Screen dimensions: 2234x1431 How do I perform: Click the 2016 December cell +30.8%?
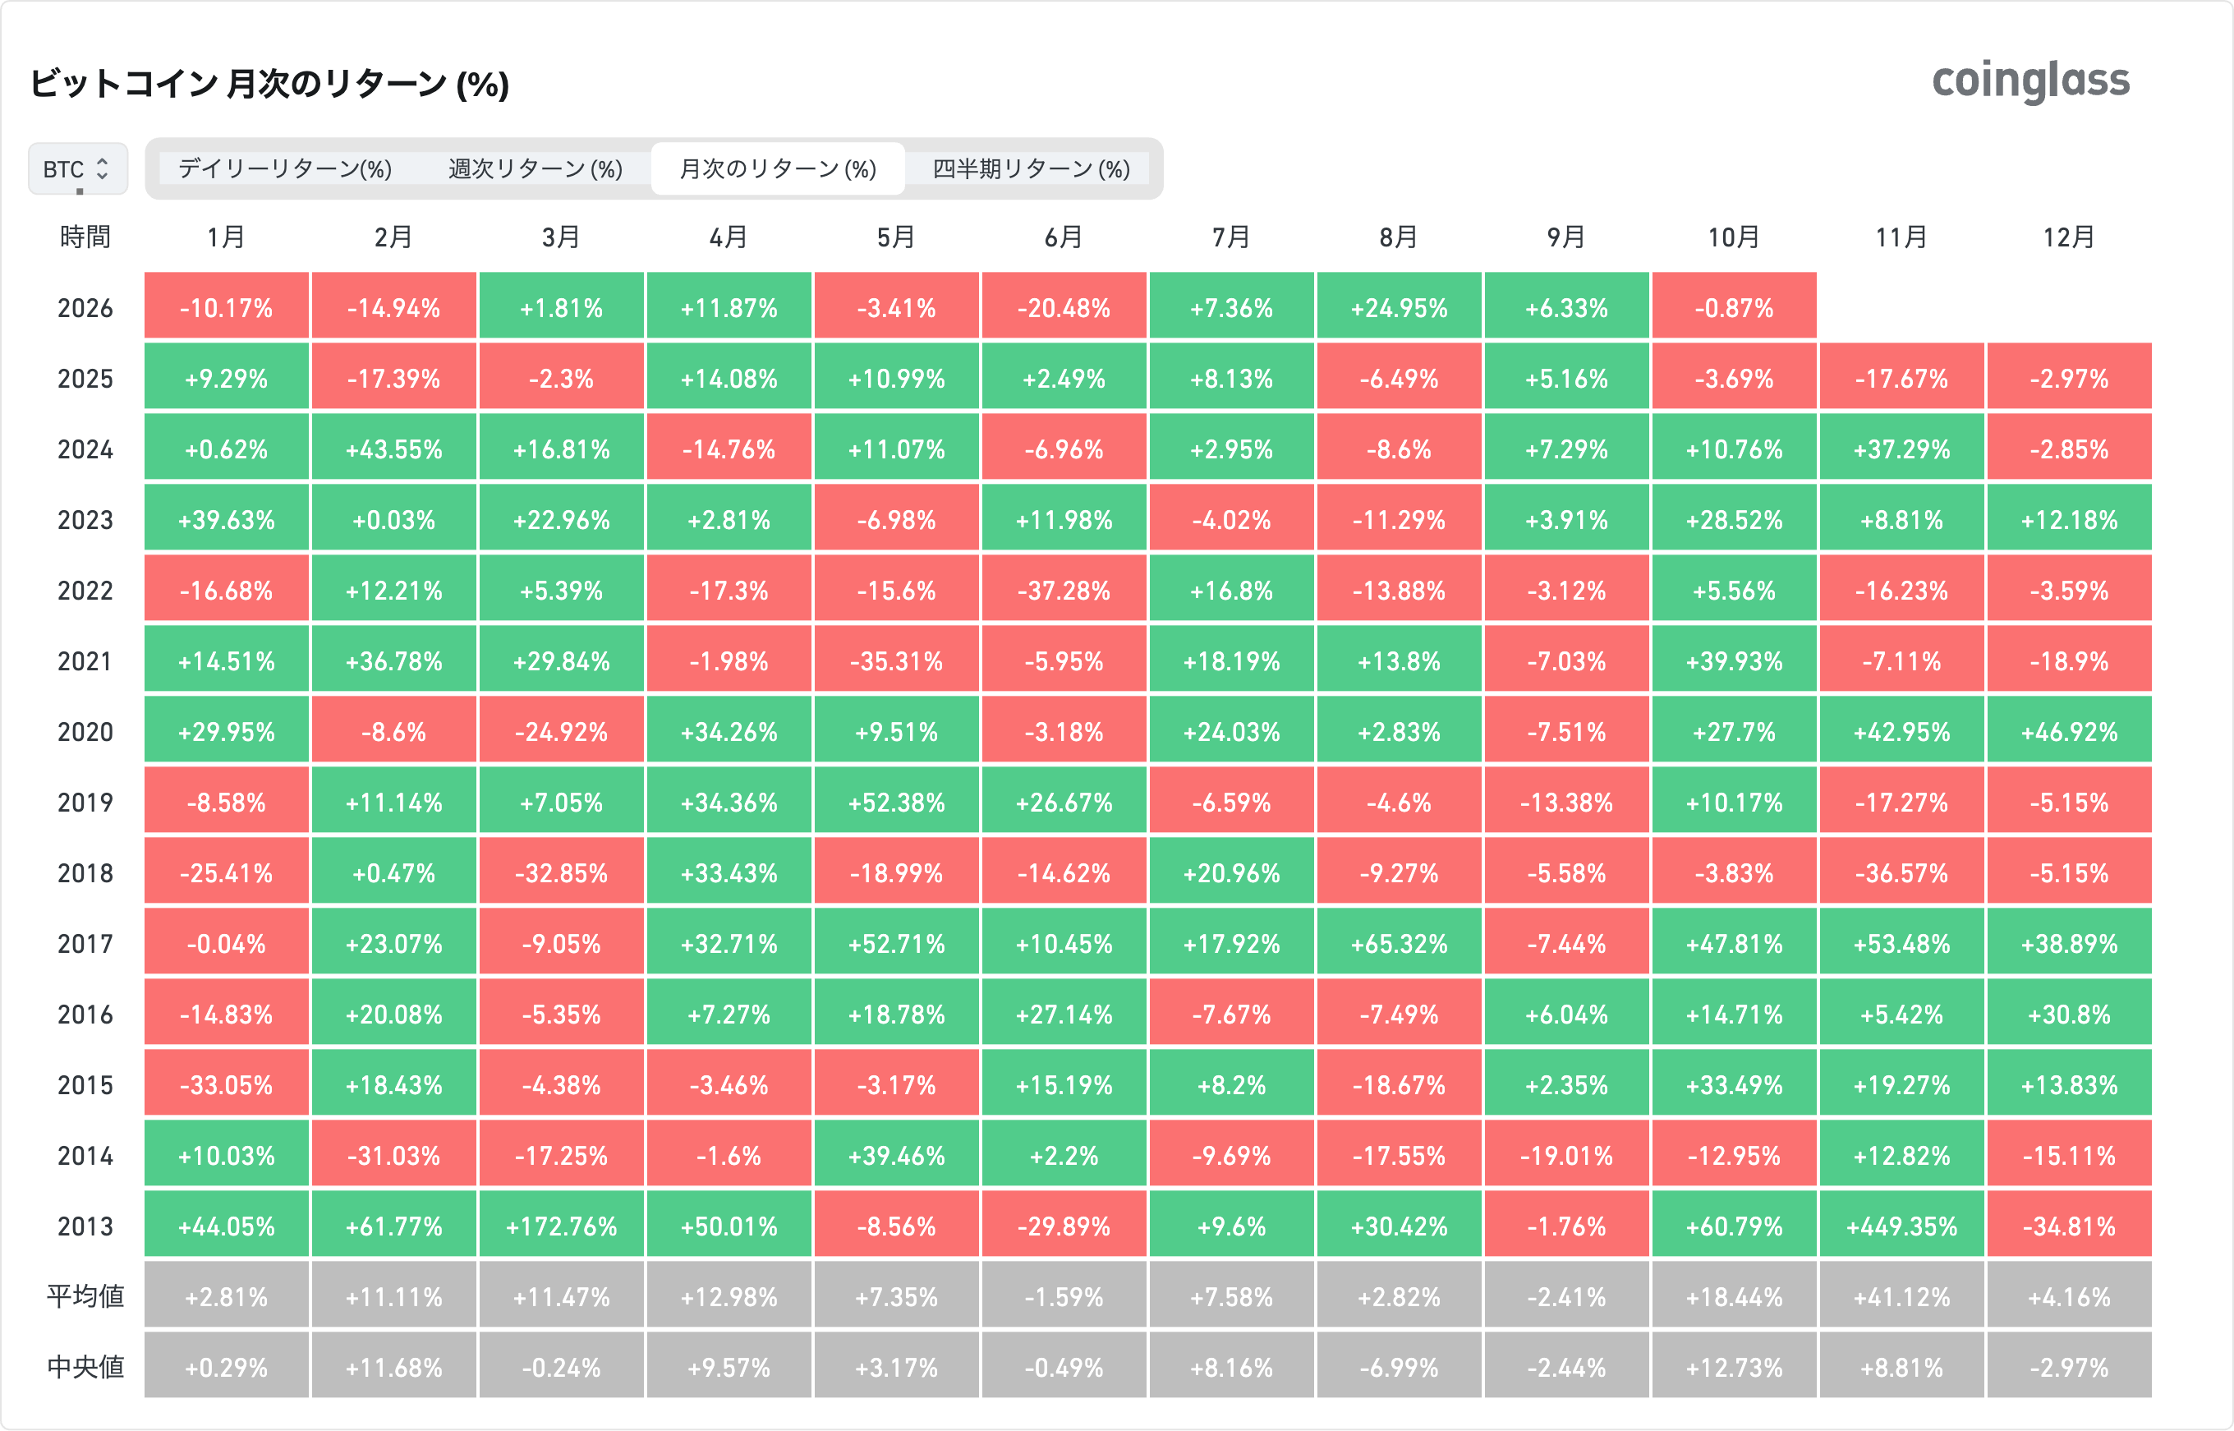pos(2070,1013)
